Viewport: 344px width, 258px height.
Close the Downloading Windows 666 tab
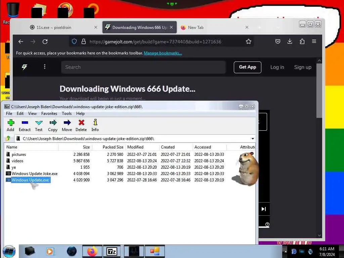point(171,27)
